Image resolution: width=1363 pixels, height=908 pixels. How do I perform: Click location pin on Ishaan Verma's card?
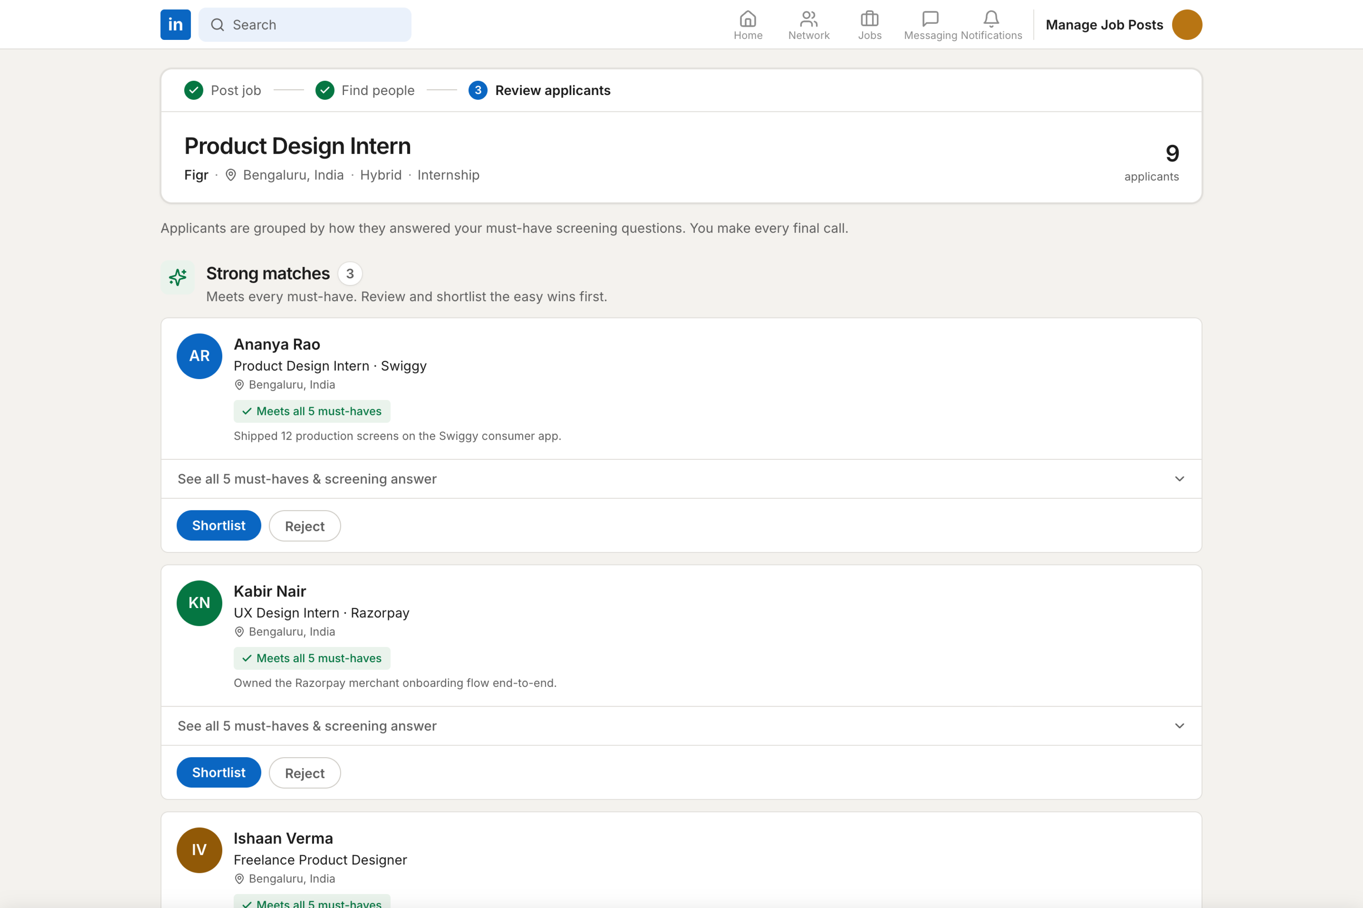239,879
